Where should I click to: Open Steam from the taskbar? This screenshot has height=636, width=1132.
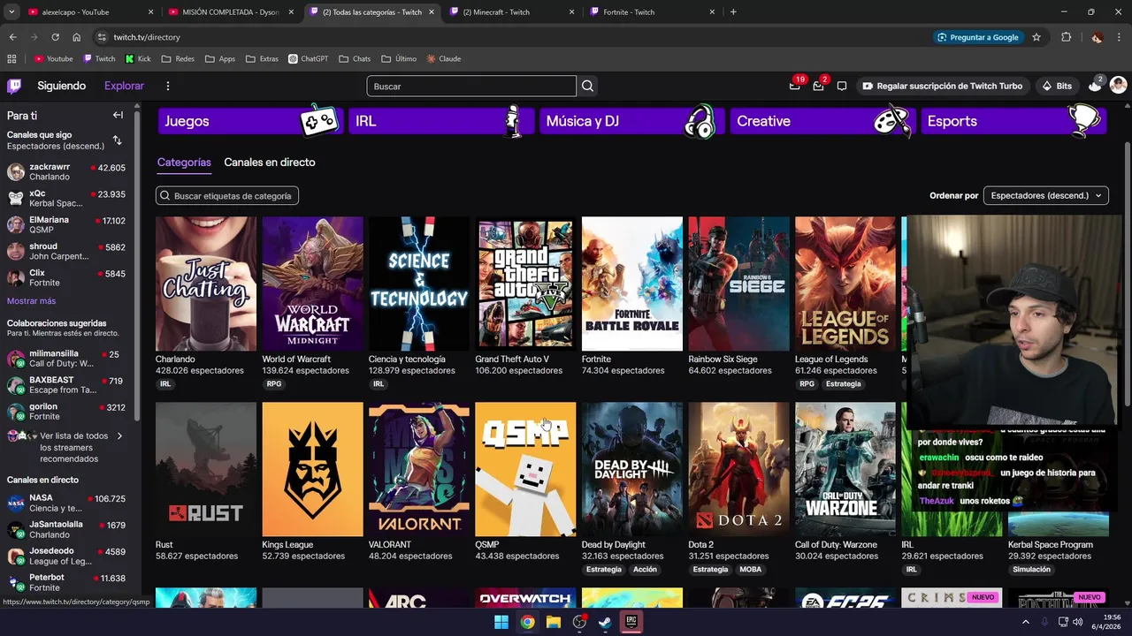[605, 622]
